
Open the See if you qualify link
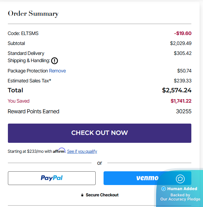[82, 151]
